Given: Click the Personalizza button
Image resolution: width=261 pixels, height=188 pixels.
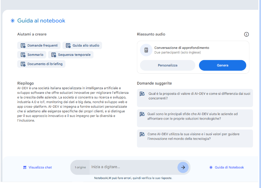Looking at the screenshot, I should point(168,65).
